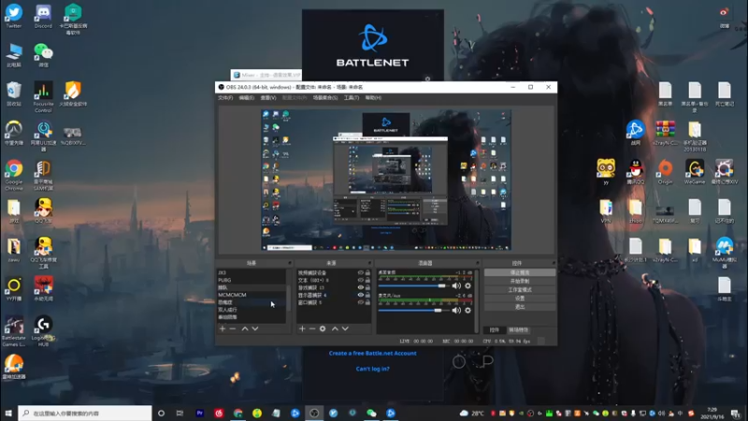Move the selected source down
The height and width of the screenshot is (421, 748).
[x=345, y=328]
